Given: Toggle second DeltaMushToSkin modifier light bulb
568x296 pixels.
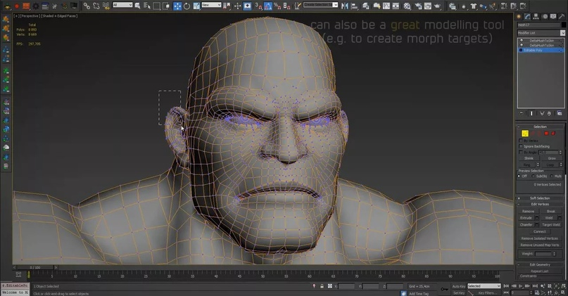Looking at the screenshot, I should (522, 45).
